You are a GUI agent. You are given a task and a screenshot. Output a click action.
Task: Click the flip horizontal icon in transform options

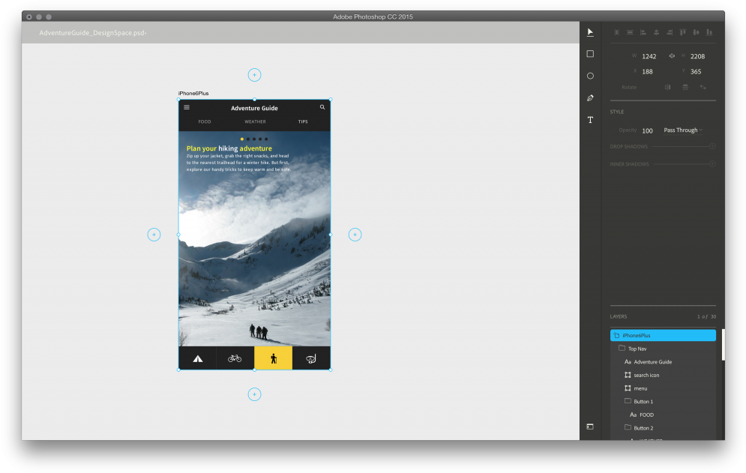669,87
